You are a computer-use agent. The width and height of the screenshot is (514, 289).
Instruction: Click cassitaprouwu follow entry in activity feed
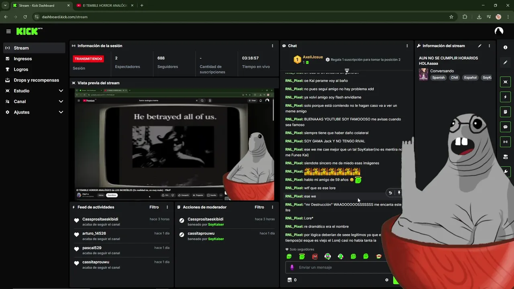[x=121, y=265]
